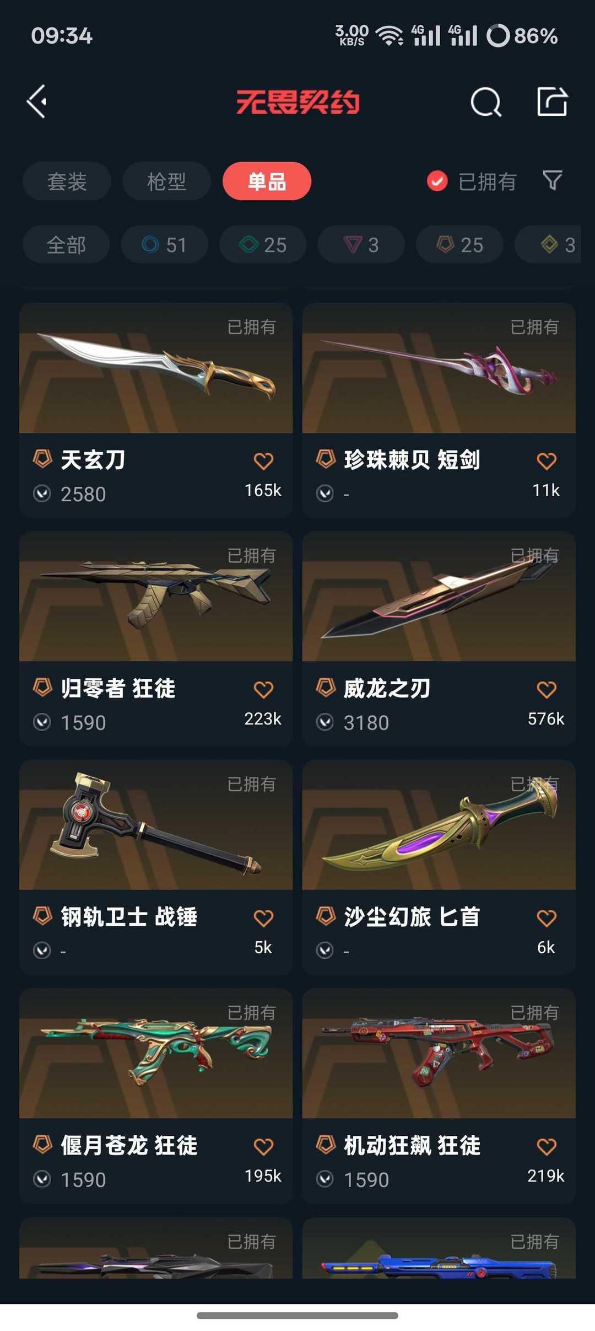Tap the back arrow icon
Image resolution: width=595 pixels, height=1331 pixels.
coord(37,101)
